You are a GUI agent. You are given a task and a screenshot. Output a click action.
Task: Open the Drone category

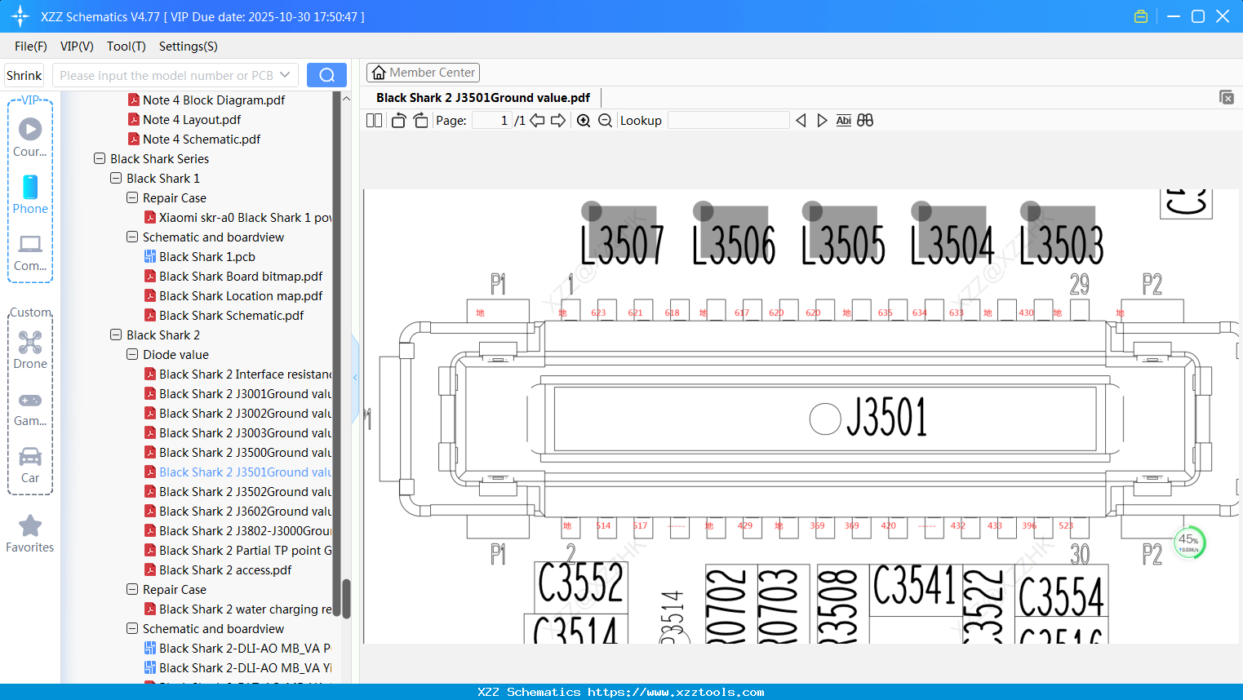pyautogui.click(x=30, y=350)
